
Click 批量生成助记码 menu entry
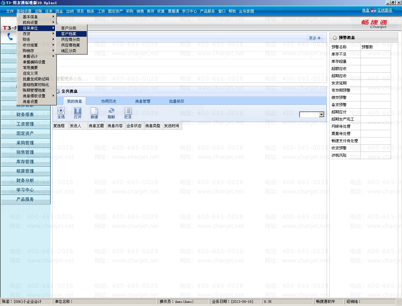point(36,79)
